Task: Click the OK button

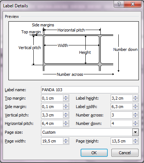Action: tap(94, 153)
